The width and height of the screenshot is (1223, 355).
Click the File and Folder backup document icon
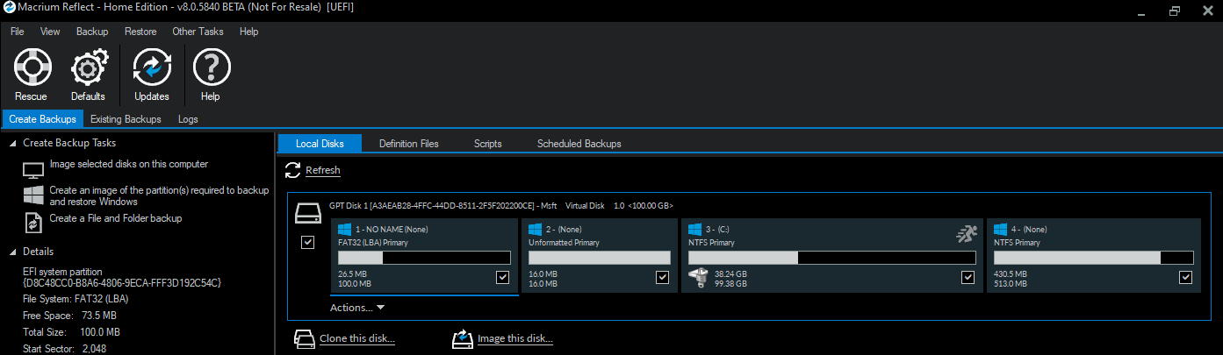33,222
